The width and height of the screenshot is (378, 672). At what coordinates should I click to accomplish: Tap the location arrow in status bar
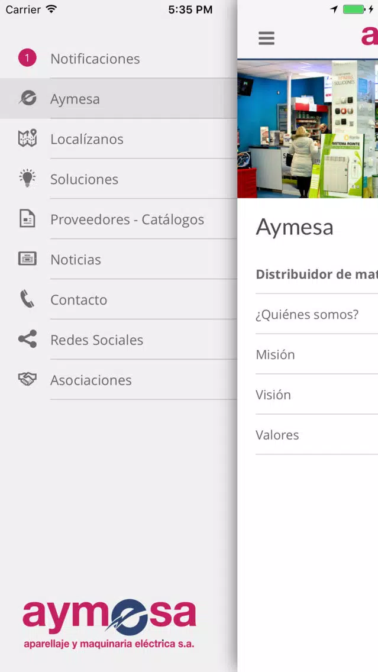point(334,9)
